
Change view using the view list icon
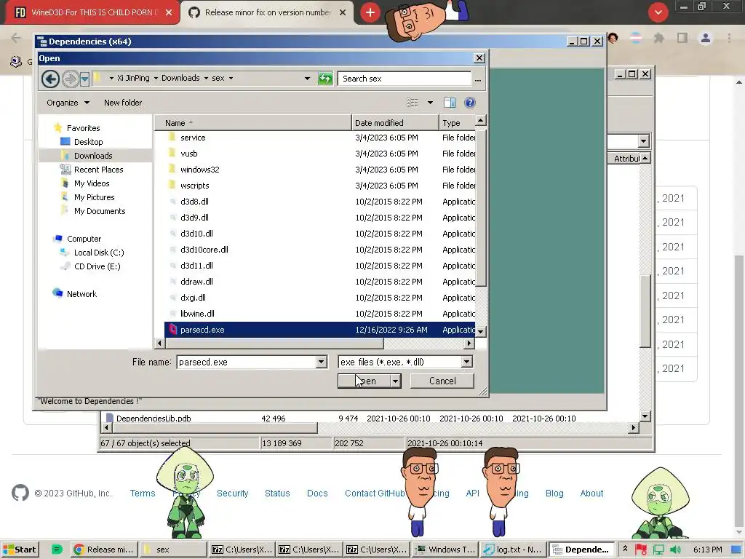coord(413,103)
